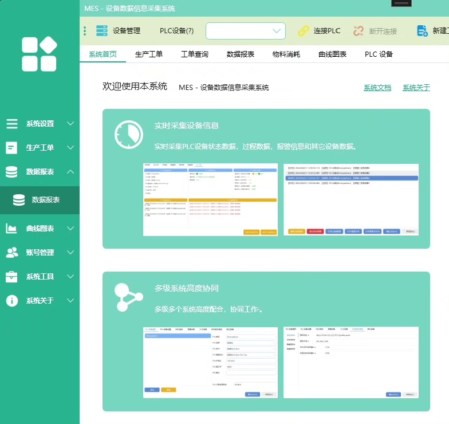This screenshot has width=449, height=424.
Task: Expand the 生产工单 sidebar menu
Action: point(40,148)
